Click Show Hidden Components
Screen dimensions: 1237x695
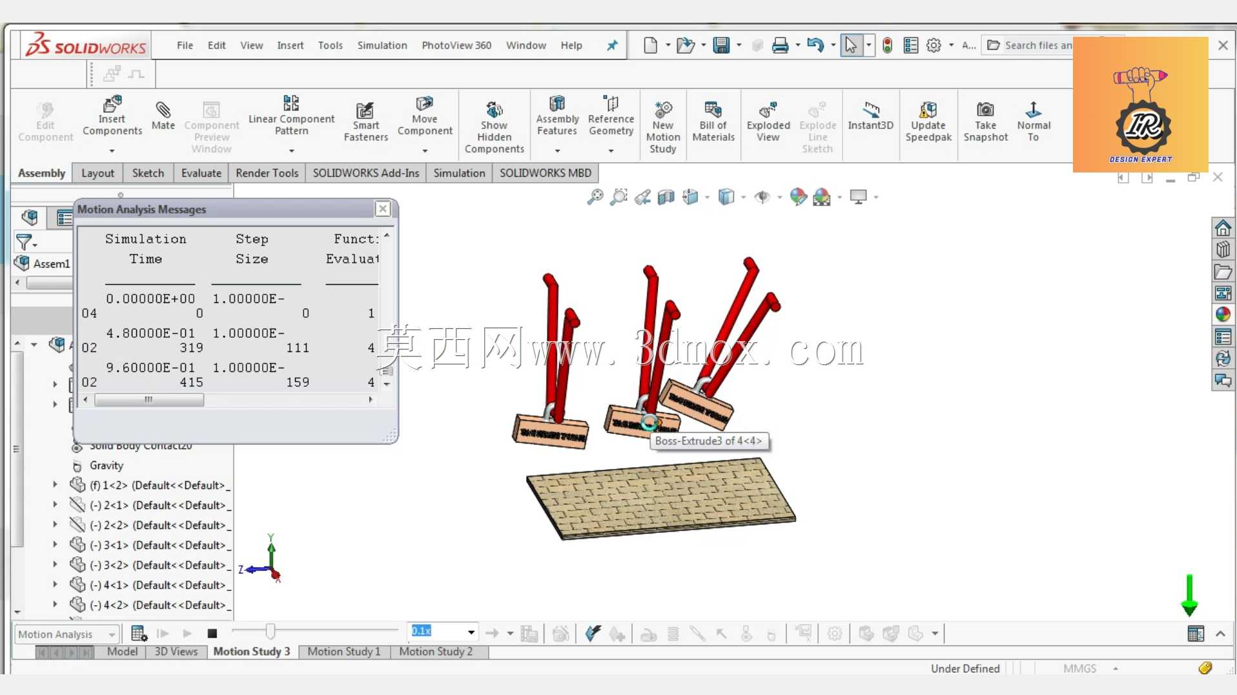(494, 127)
